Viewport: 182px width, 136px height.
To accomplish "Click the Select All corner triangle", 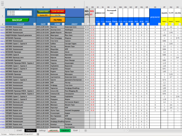I will coord(4,7).
